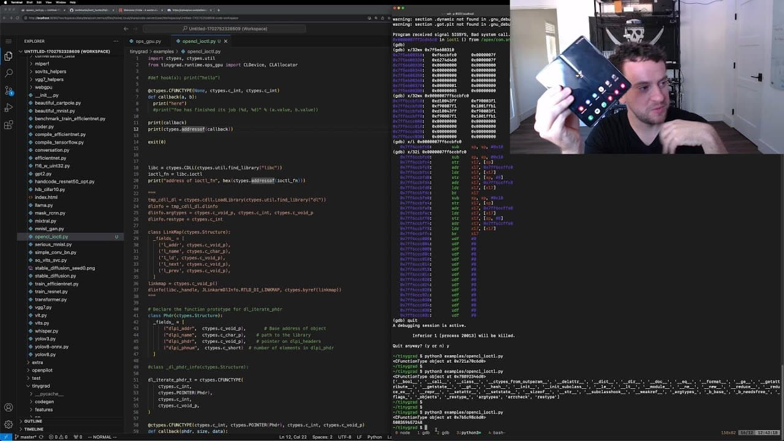
Task: Open the Edit menu in macOS menu bar
Action: [39, 2]
